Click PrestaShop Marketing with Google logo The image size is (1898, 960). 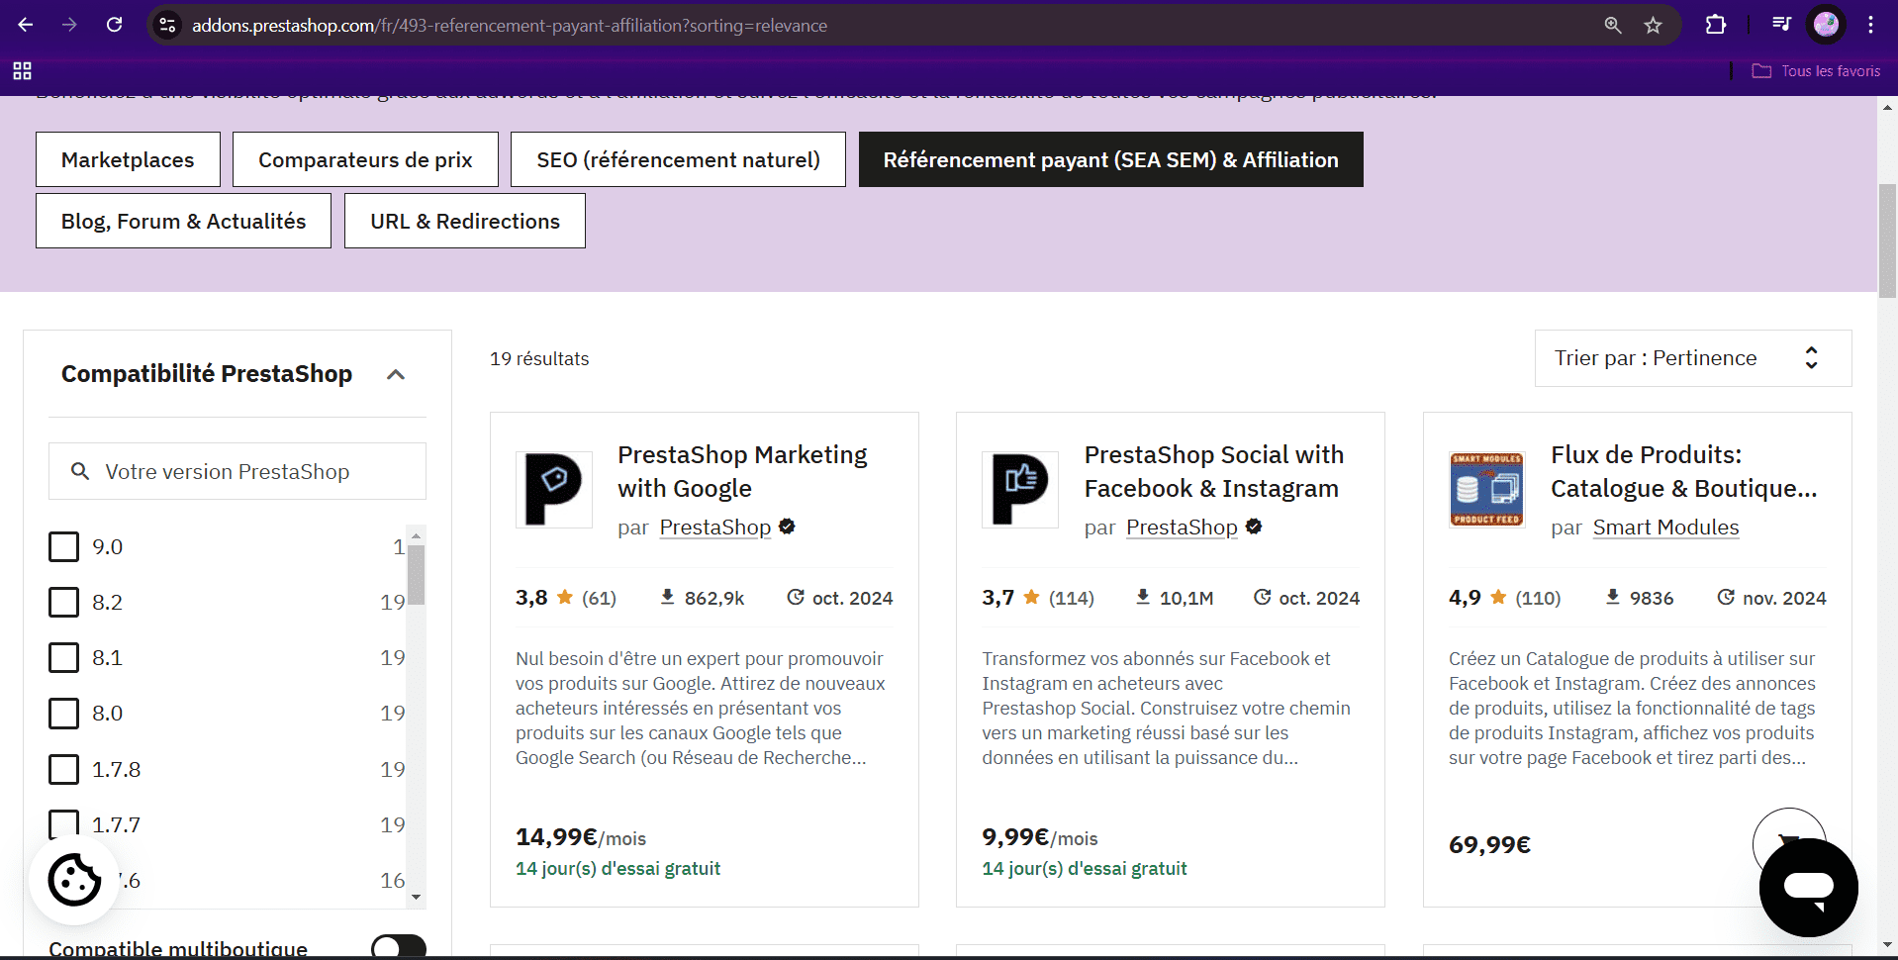pos(554,489)
